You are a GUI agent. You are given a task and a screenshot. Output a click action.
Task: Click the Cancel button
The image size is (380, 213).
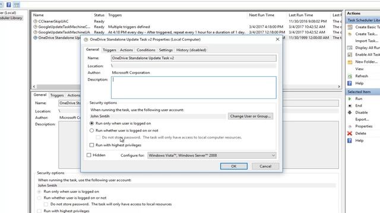pos(265,166)
